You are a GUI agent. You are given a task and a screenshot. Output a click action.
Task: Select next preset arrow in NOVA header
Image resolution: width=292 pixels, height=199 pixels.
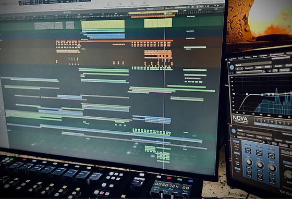click(241, 68)
